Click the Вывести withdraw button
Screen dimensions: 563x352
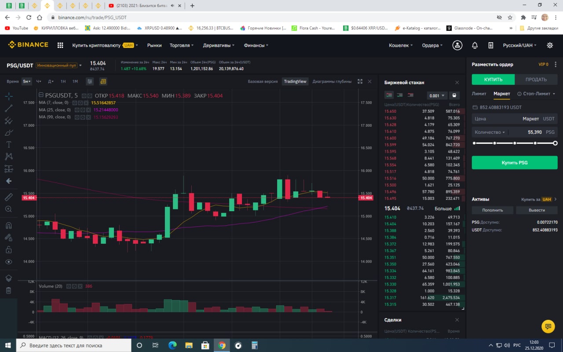(x=537, y=210)
